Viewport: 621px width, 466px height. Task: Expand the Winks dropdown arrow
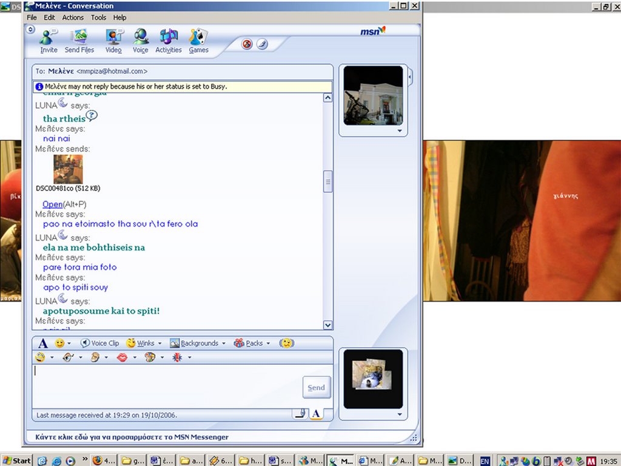click(160, 343)
